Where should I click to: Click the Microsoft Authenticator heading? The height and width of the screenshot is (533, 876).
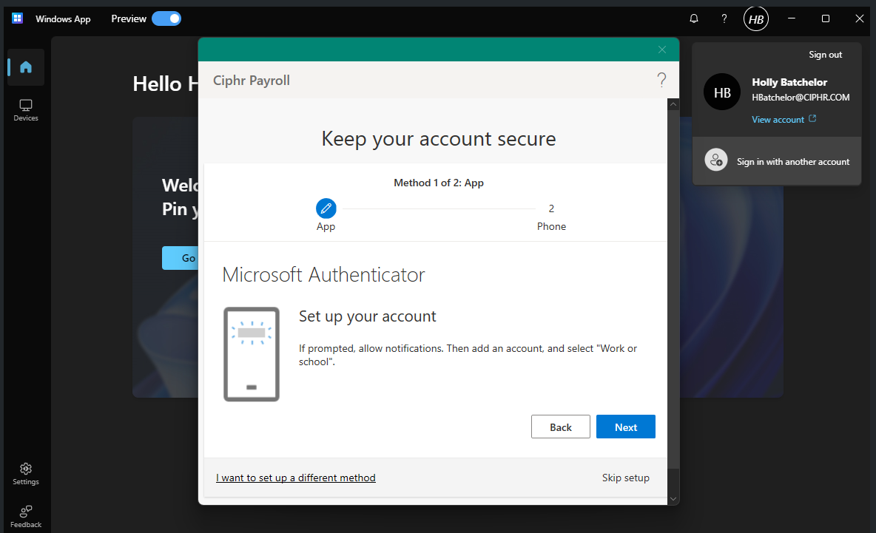(323, 274)
